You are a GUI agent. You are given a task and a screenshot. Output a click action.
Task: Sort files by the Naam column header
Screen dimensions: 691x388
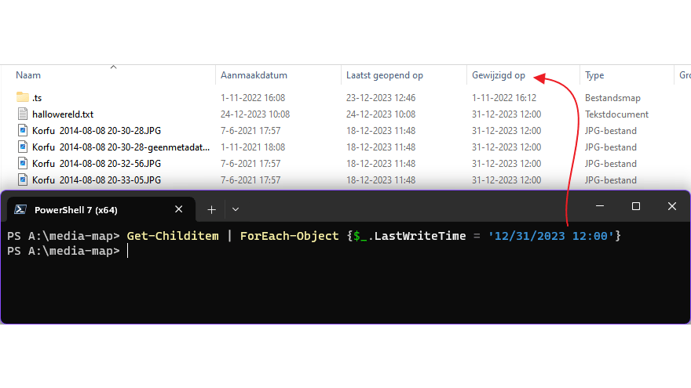click(28, 76)
